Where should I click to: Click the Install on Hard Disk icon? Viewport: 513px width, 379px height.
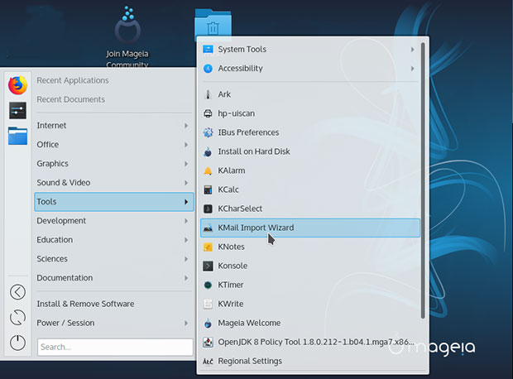coord(208,151)
